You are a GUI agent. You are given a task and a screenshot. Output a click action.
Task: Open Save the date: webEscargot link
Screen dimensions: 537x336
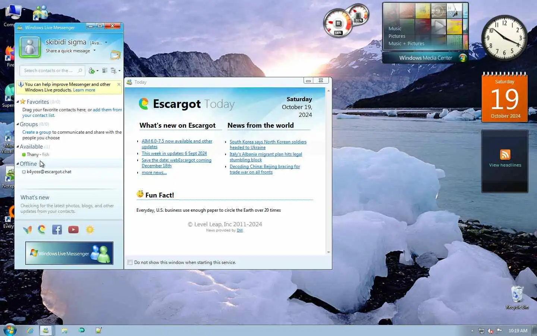click(176, 163)
